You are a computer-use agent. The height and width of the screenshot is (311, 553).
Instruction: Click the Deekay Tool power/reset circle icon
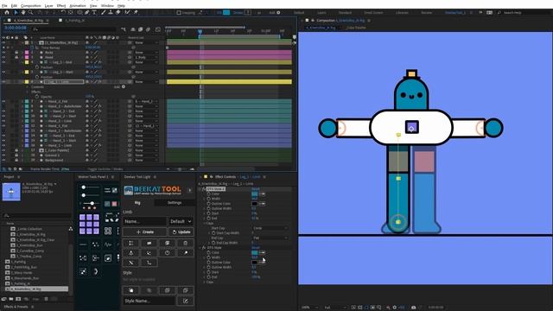167,253
